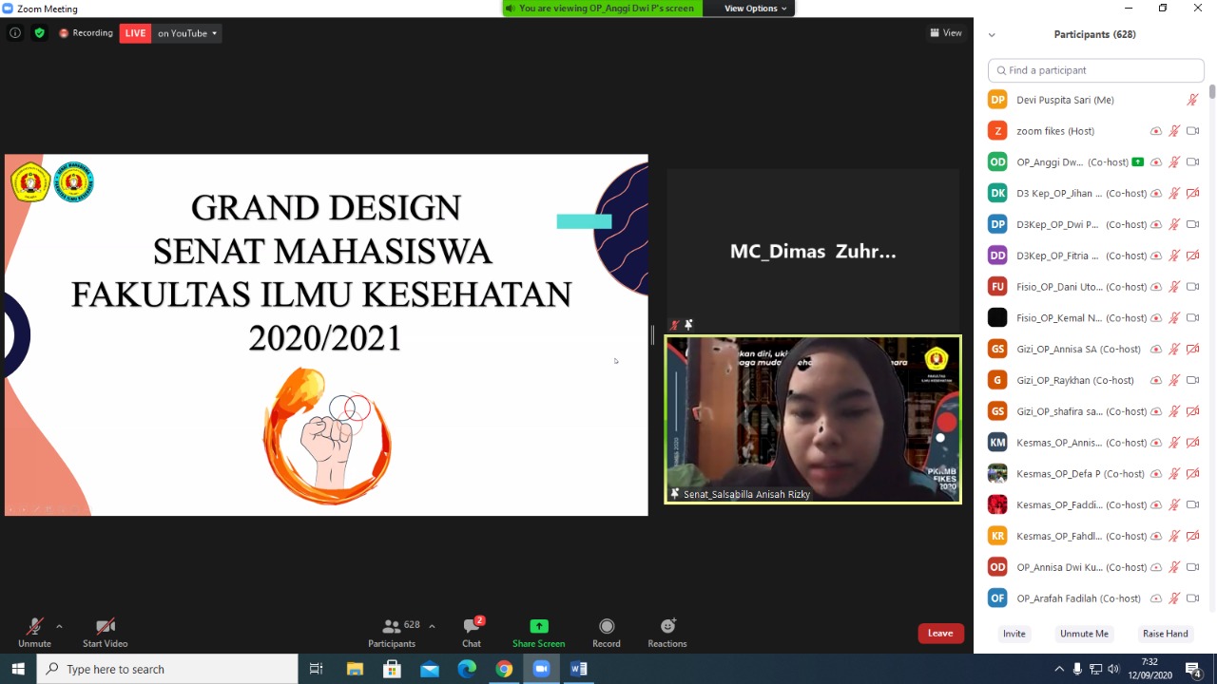Click the Share Screen icon
This screenshot has height=684, width=1217.
pyautogui.click(x=538, y=626)
